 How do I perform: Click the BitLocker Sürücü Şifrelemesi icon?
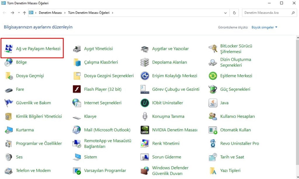coord(213,49)
